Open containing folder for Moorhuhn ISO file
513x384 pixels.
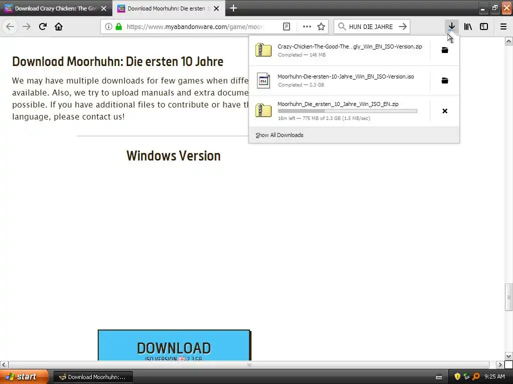(x=445, y=80)
